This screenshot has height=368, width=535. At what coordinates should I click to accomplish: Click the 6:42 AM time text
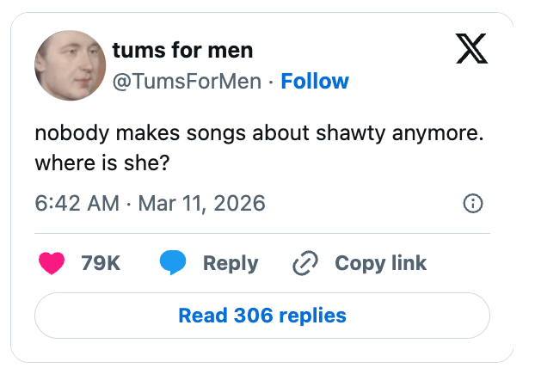[x=77, y=204]
